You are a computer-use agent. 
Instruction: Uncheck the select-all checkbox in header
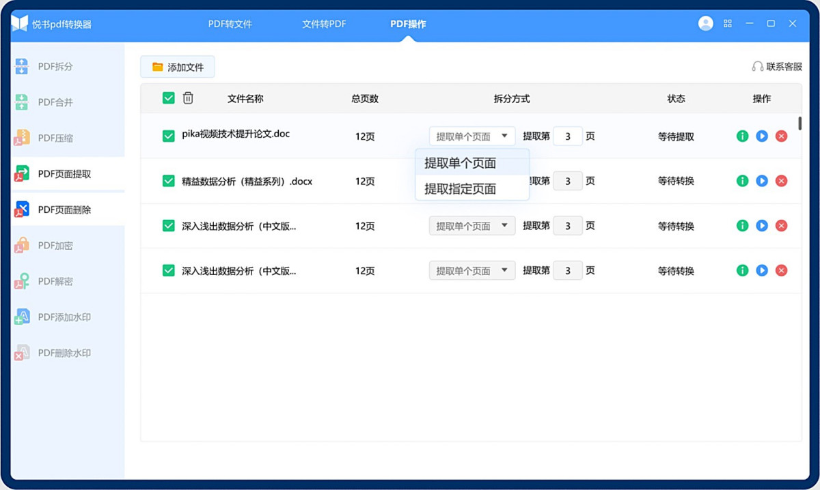[x=167, y=98]
